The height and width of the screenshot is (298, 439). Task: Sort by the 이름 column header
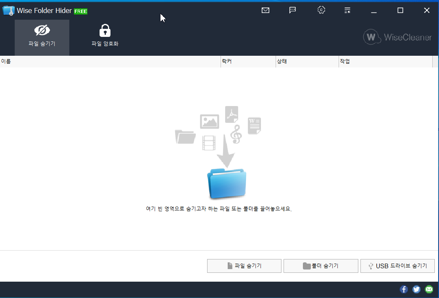click(x=110, y=62)
